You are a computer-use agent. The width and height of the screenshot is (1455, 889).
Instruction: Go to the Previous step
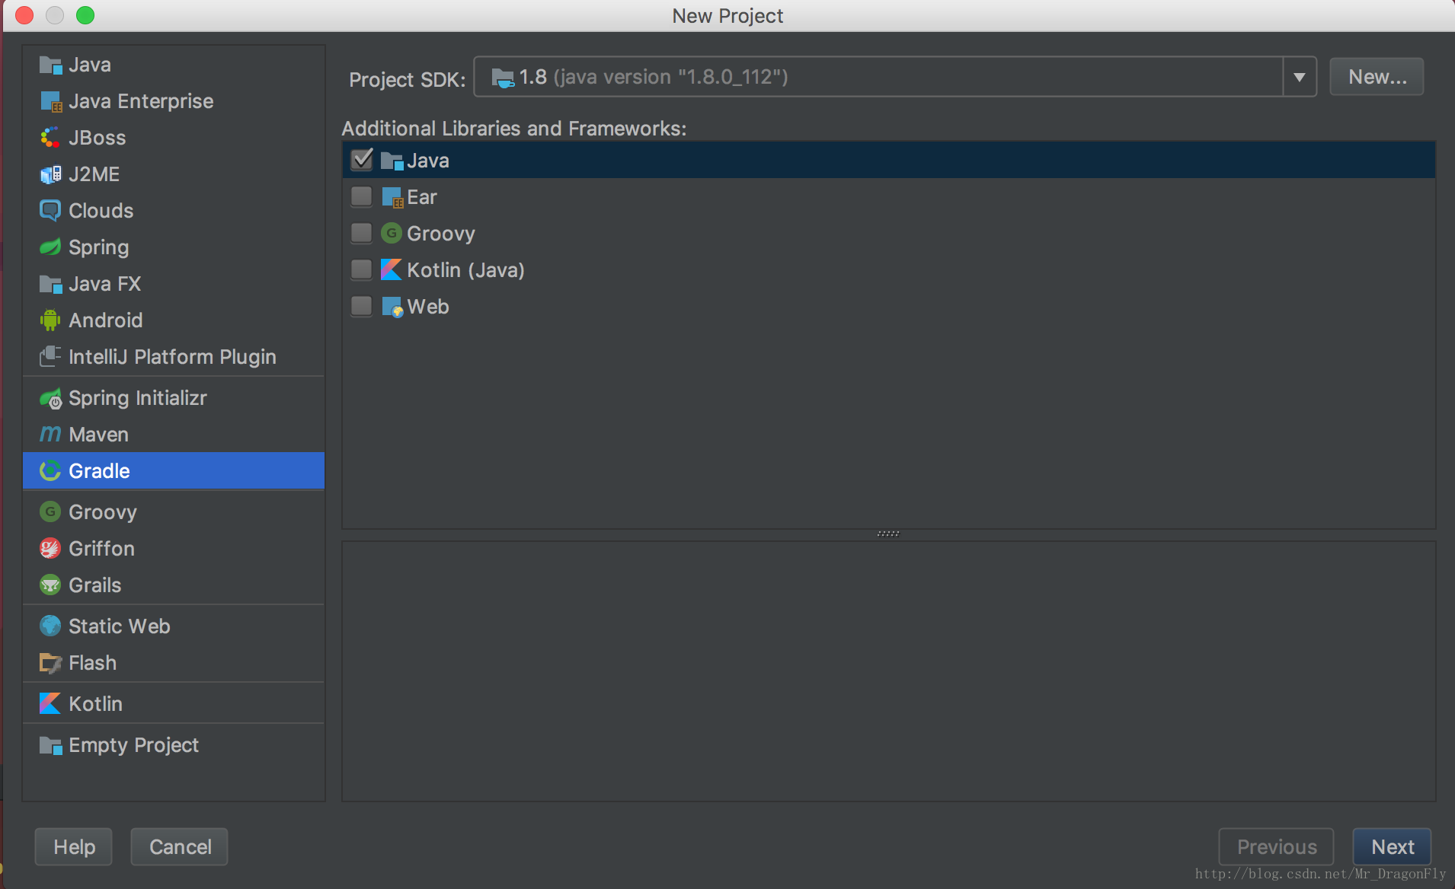[x=1277, y=847]
